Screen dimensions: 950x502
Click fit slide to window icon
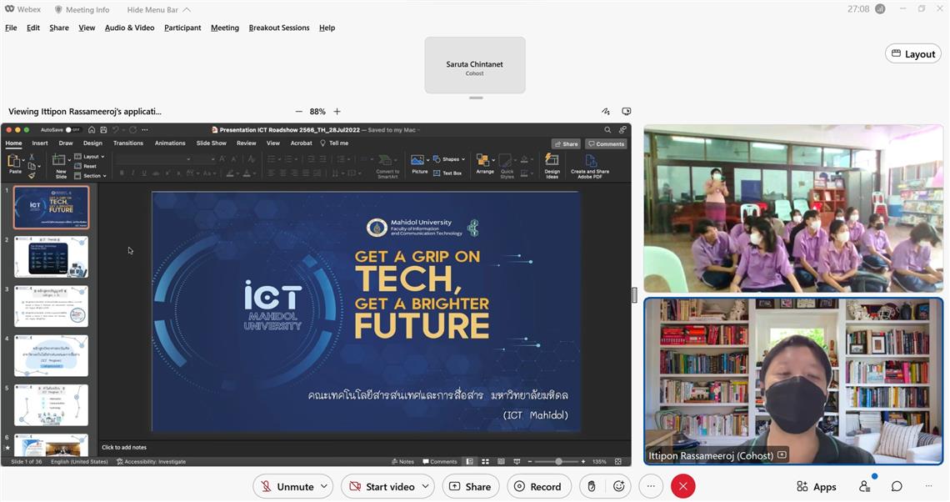pyautogui.click(x=618, y=461)
